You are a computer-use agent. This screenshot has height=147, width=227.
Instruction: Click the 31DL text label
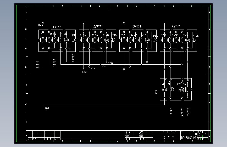click(x=155, y=36)
